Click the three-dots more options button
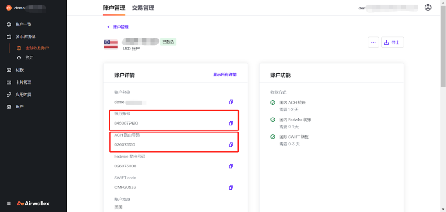 pyautogui.click(x=373, y=42)
